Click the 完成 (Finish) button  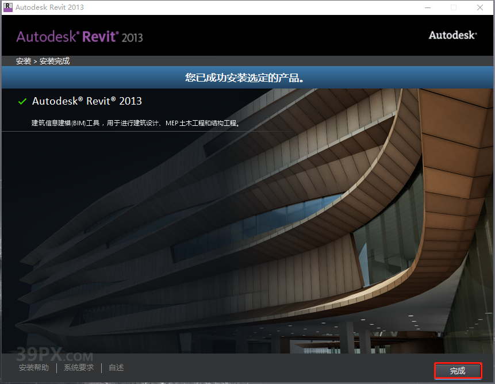pyautogui.click(x=458, y=371)
